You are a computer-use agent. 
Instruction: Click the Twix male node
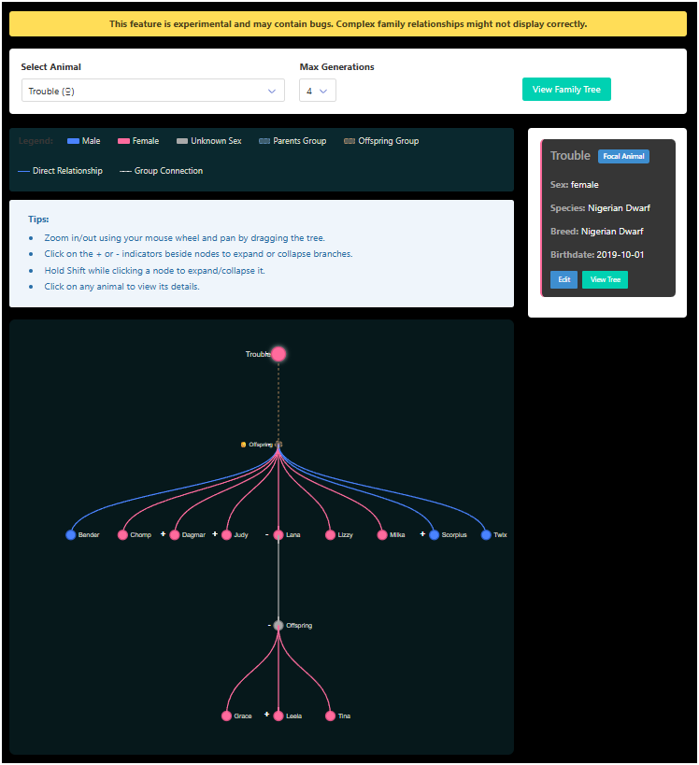click(486, 535)
